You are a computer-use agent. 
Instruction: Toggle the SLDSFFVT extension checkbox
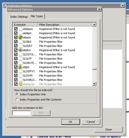point(16,71)
